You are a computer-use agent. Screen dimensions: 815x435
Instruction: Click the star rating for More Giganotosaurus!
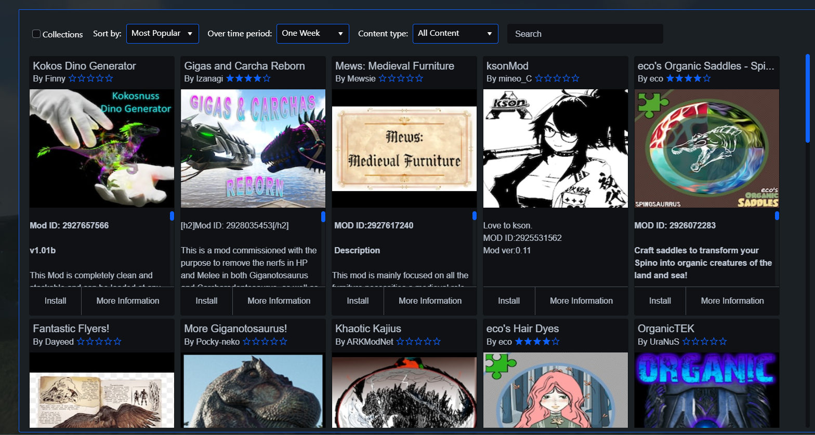click(265, 342)
